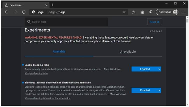Click the scrollbar down arrow
This screenshot has height=107, width=189.
pyautogui.click(x=187, y=104)
